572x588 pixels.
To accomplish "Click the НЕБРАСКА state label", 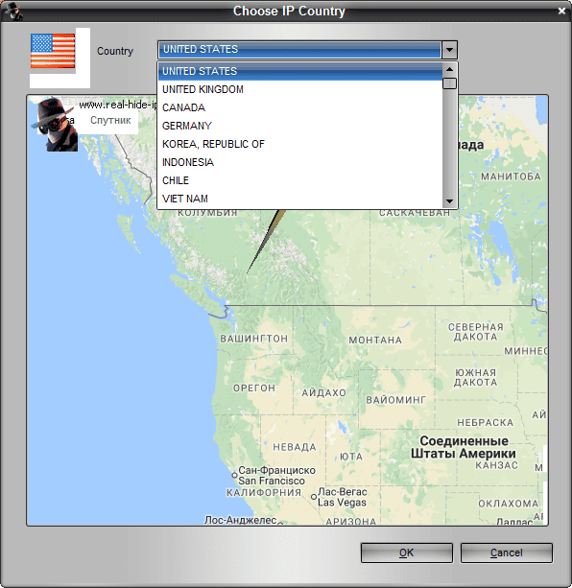I will coord(485,423).
